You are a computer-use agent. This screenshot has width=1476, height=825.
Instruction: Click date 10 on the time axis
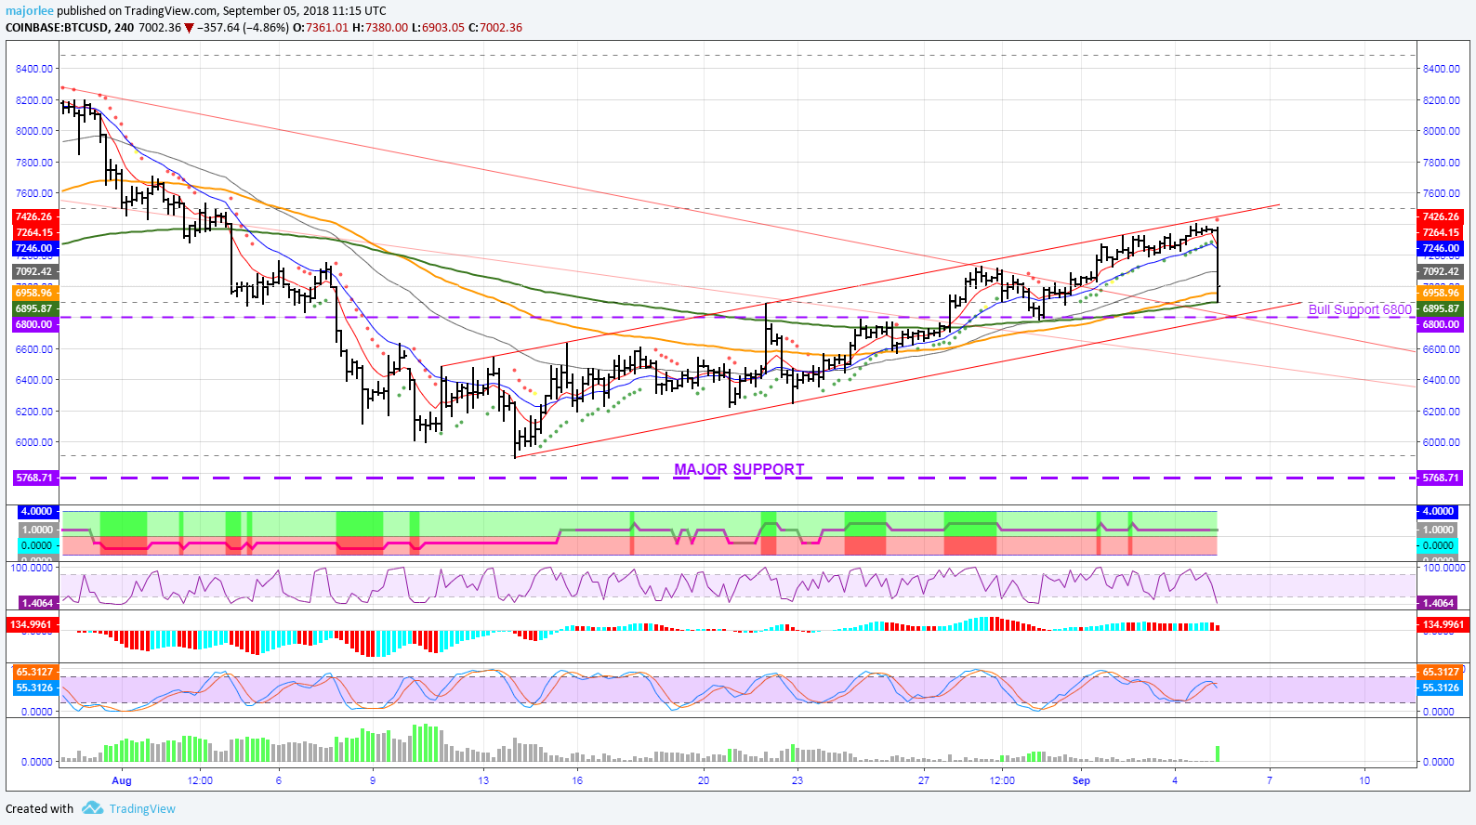[x=1364, y=780]
